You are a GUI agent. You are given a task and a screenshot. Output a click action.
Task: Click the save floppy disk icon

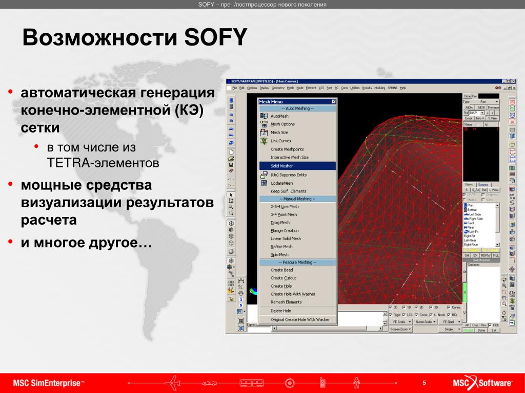click(x=231, y=165)
